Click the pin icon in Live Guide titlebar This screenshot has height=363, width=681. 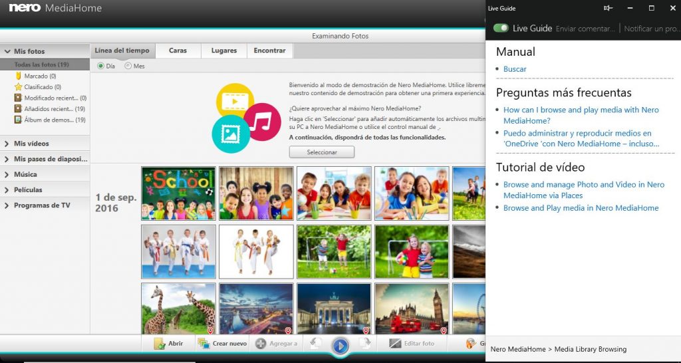[609, 8]
